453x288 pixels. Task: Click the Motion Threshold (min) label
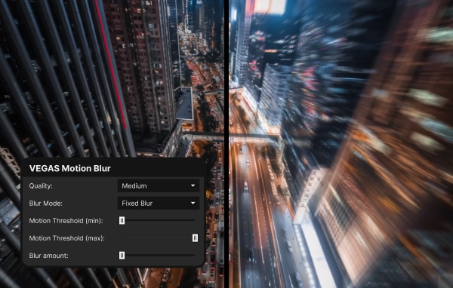66,221
